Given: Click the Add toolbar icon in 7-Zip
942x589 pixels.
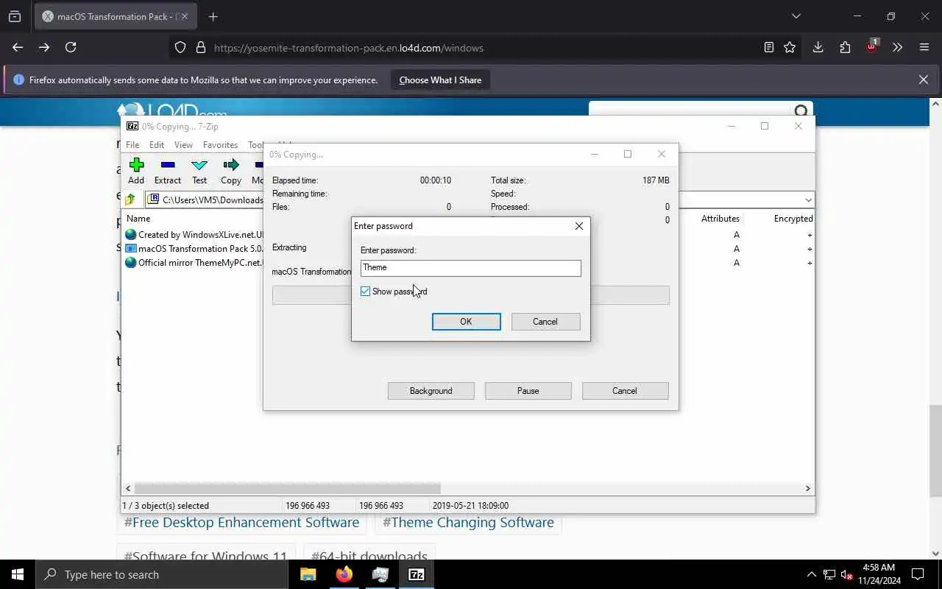Looking at the screenshot, I should 136,171.
